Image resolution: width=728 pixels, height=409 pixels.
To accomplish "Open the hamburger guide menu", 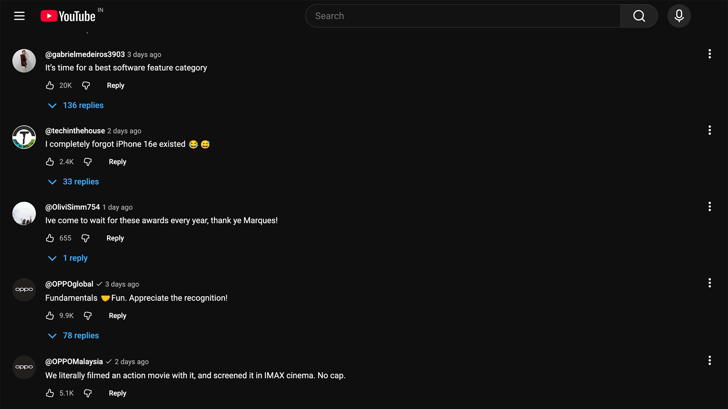I will (x=19, y=16).
